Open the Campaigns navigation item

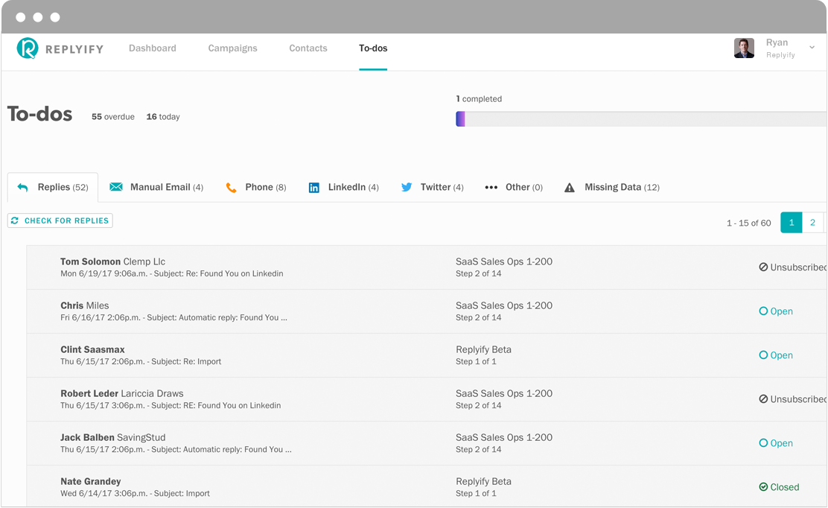[232, 48]
